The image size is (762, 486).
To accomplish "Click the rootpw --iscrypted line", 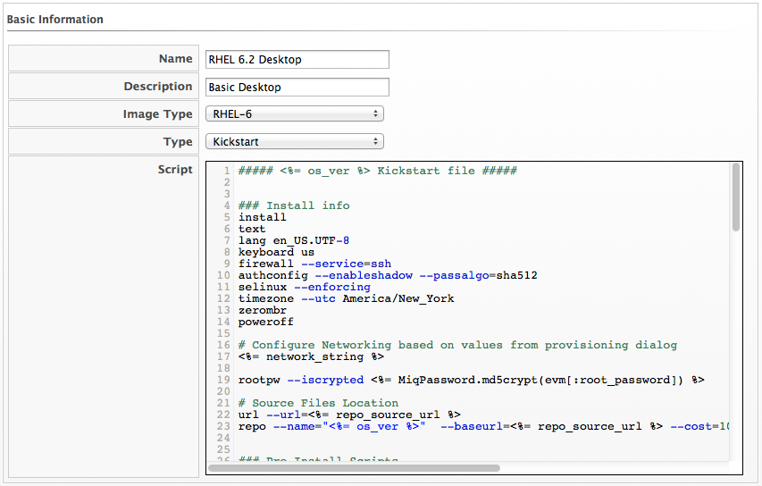I will [471, 380].
